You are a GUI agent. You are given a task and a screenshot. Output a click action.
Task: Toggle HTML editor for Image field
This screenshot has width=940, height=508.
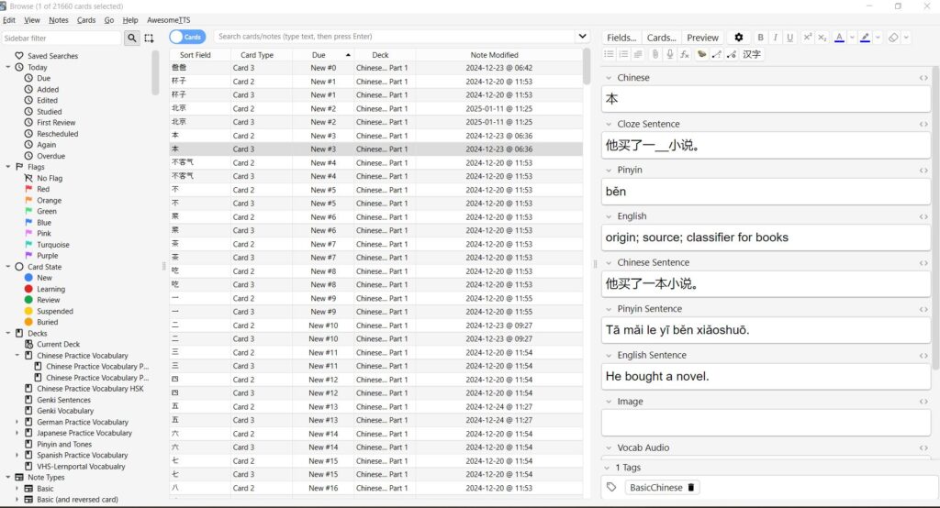point(923,402)
